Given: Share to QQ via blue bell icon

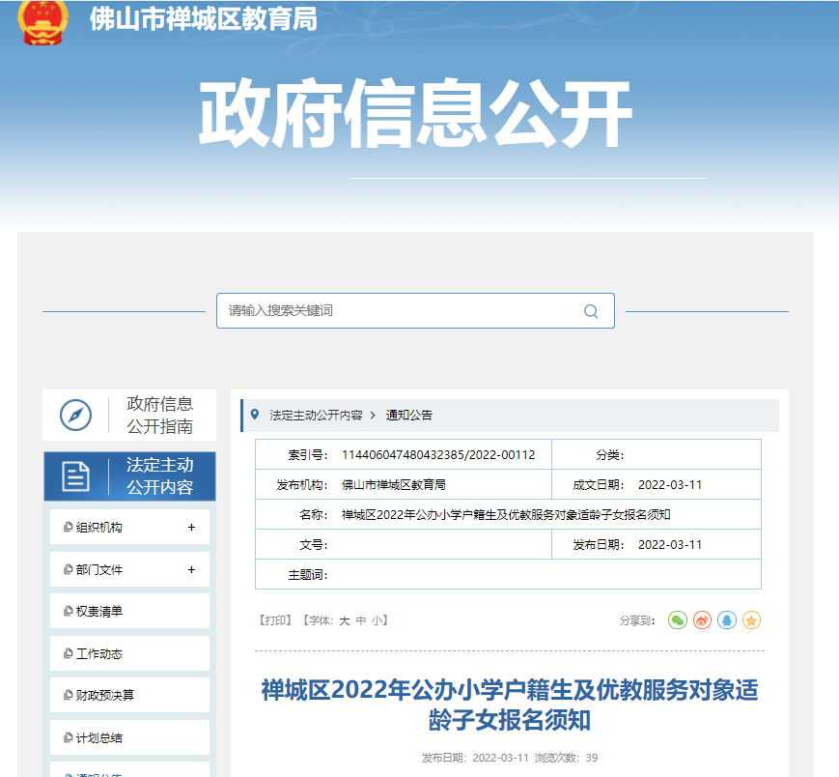Looking at the screenshot, I should click(x=727, y=620).
